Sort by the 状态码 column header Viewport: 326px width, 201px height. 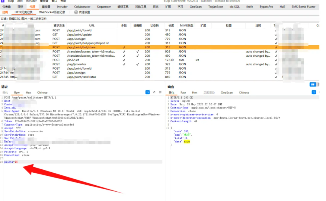pyautogui.click(x=154, y=26)
